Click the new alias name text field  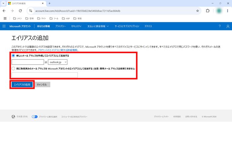(x=28, y=62)
